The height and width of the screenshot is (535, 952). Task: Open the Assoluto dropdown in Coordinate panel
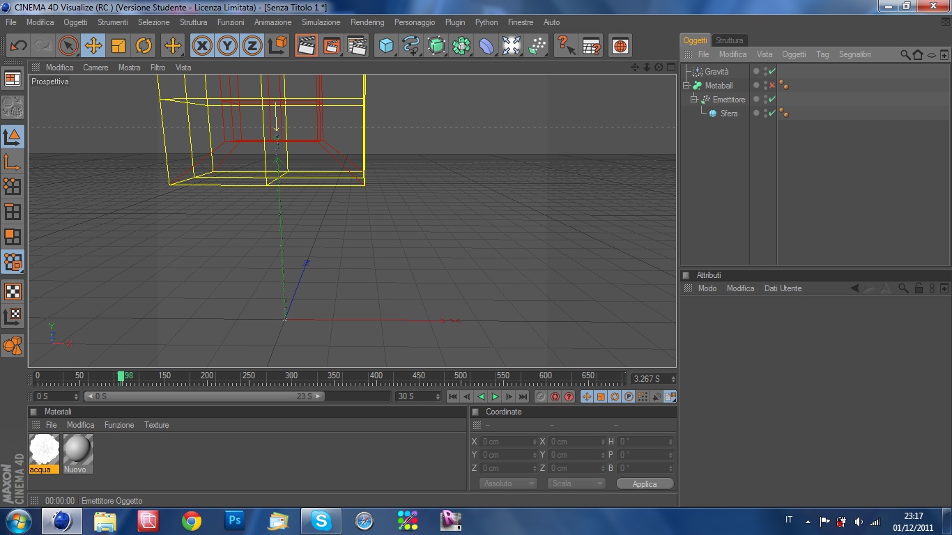(507, 483)
